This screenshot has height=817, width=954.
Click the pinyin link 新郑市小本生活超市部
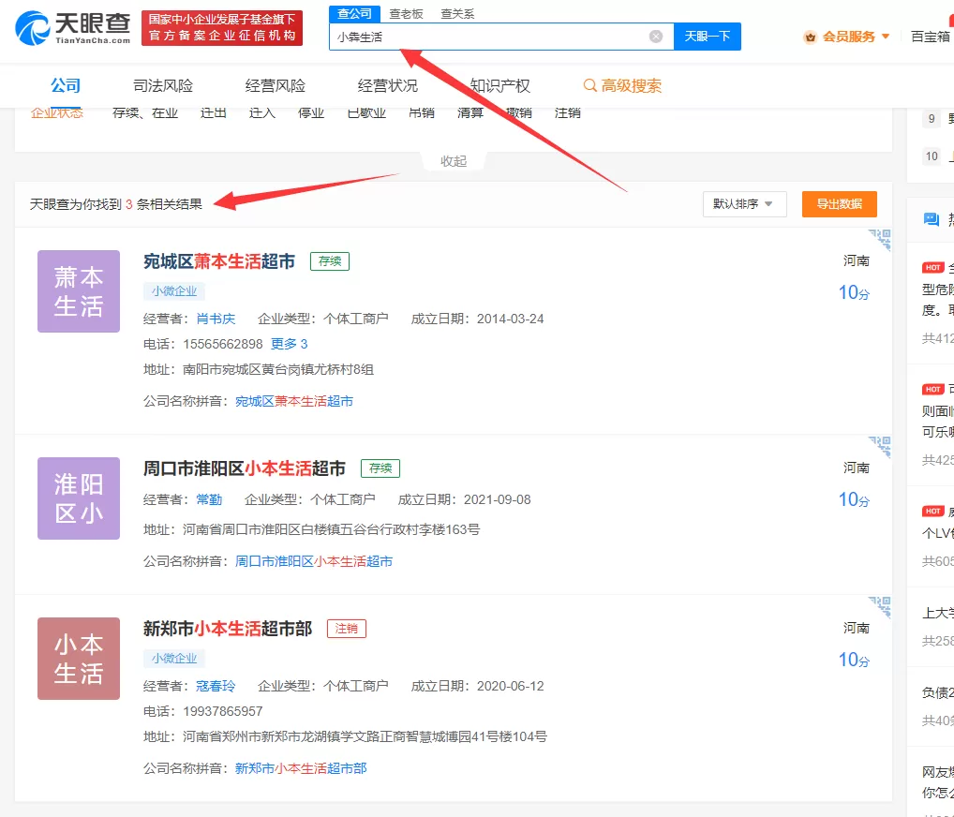point(301,769)
